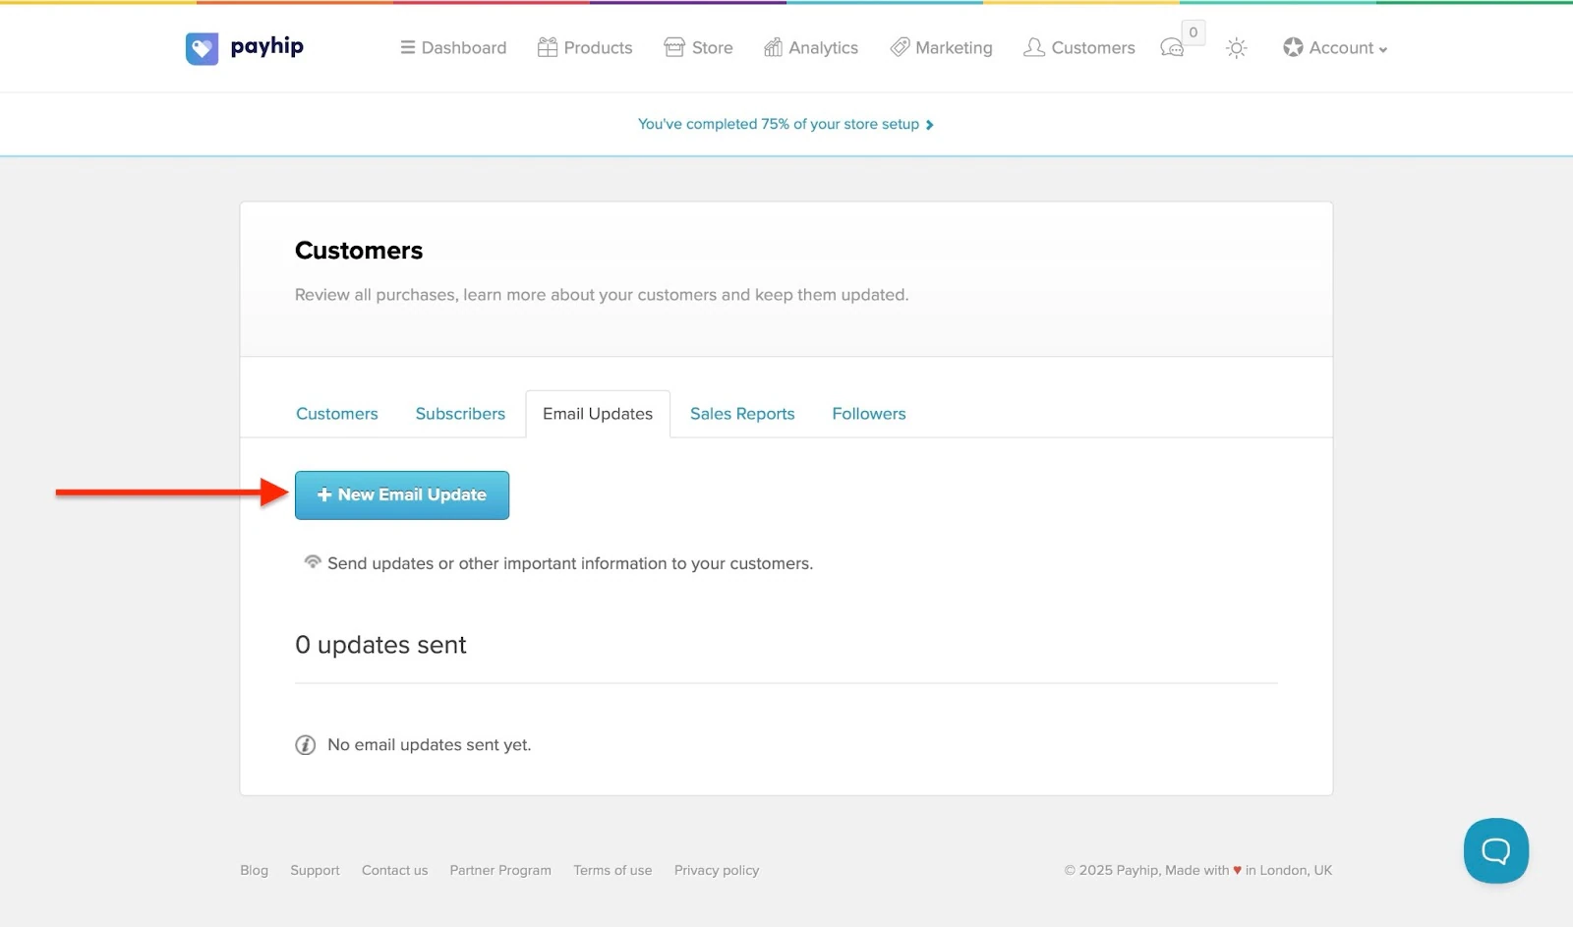1573x927 pixels.
Task: Select the Email Updates tab
Action: tap(598, 414)
